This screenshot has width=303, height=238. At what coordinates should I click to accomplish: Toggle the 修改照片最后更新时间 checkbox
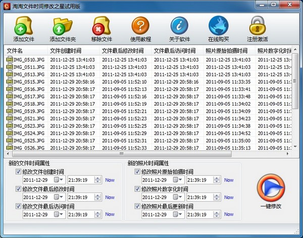click(137, 206)
